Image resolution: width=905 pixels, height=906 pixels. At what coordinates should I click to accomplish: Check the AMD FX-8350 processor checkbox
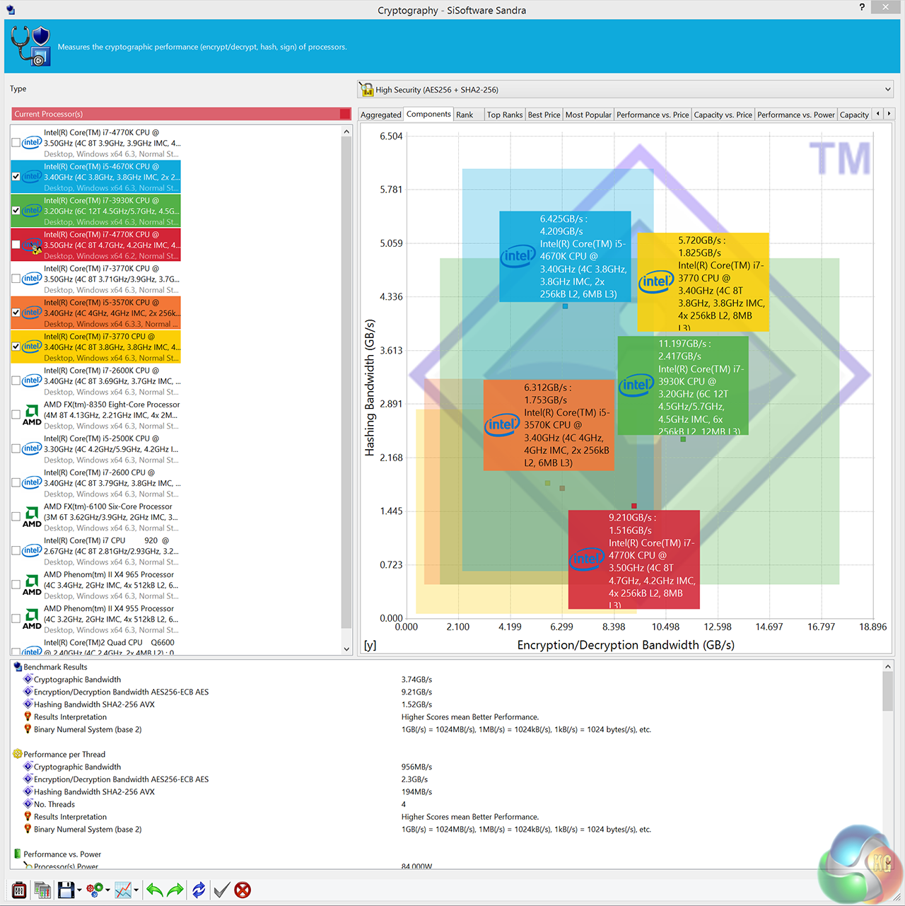pyautogui.click(x=16, y=414)
